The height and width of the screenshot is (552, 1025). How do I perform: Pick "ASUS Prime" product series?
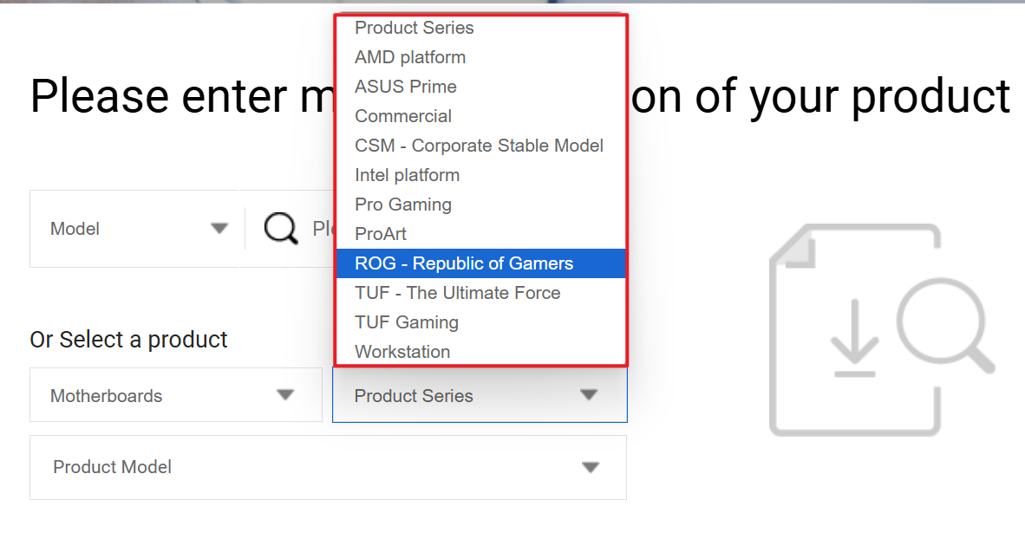tap(405, 87)
